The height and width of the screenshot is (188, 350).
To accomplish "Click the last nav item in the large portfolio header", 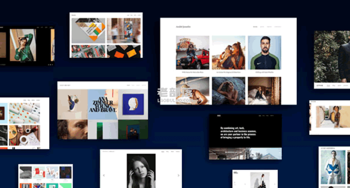I will tap(278, 27).
